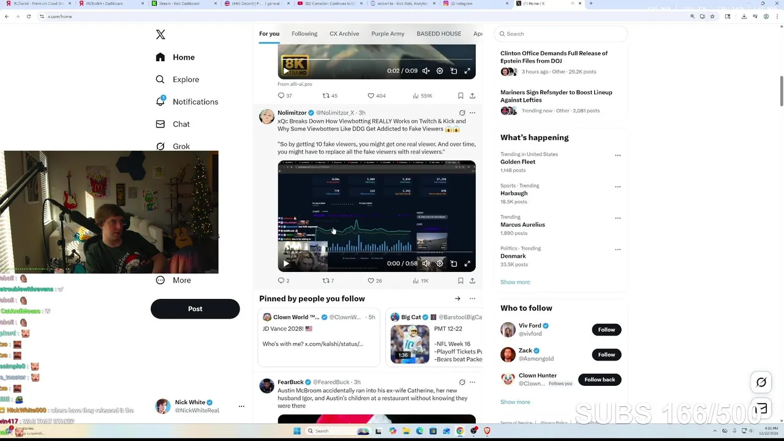
Task: Like Nolimitzor post with 26 likes
Action: (x=375, y=281)
